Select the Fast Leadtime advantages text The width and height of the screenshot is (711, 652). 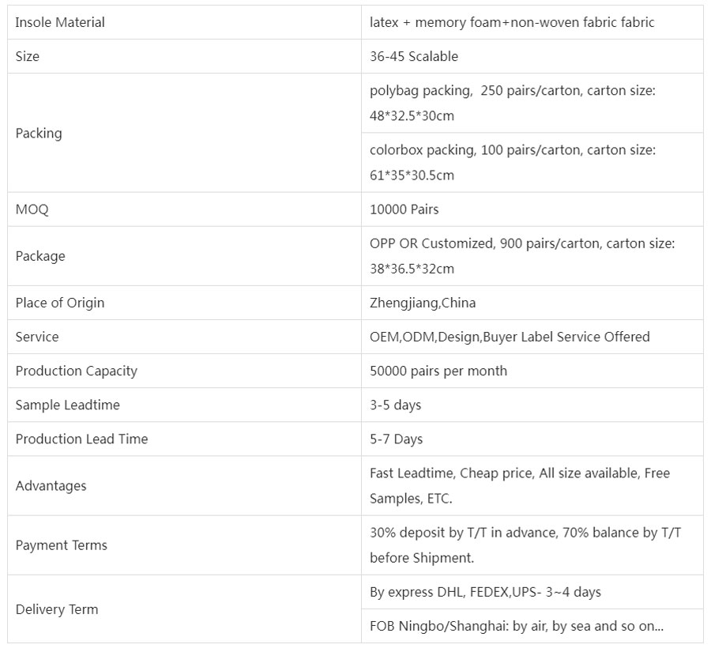coord(520,485)
